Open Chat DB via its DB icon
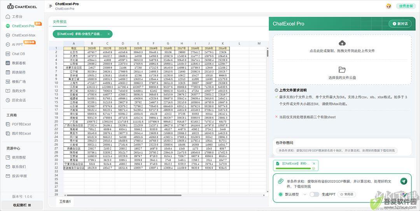 (x=8, y=54)
